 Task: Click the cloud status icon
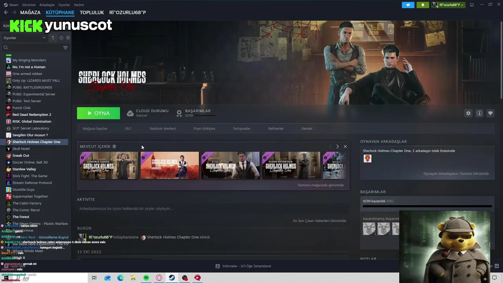point(130,113)
